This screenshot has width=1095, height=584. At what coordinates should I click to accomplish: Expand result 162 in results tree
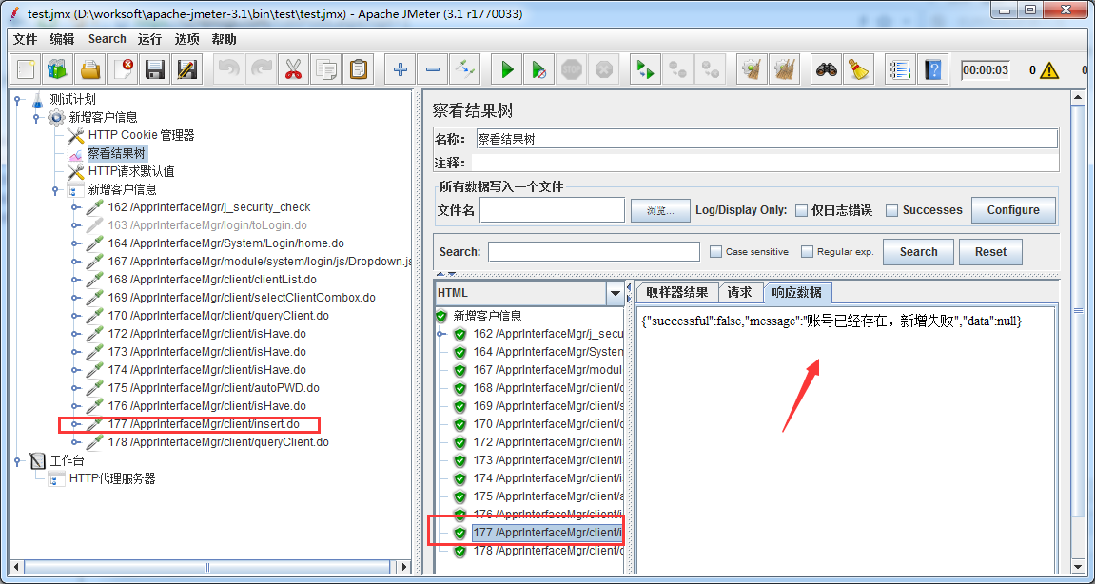point(441,334)
